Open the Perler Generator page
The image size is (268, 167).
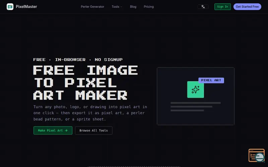pos(92,7)
